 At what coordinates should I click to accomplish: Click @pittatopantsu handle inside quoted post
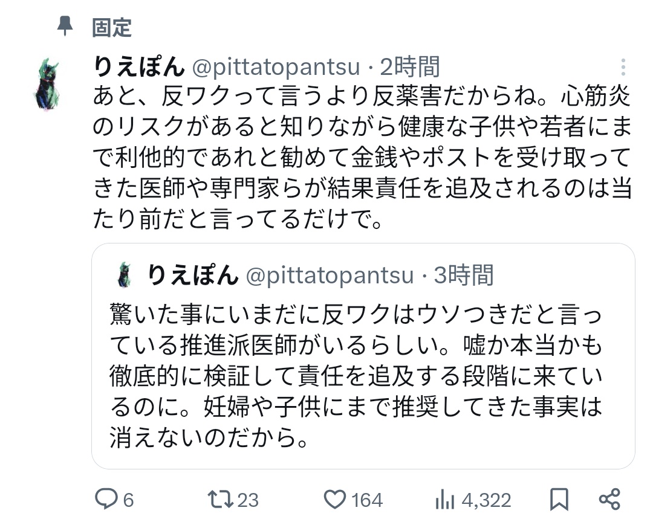coord(330,275)
